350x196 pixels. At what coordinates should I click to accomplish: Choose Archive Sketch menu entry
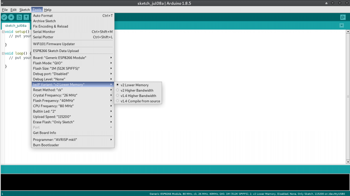[73, 21]
